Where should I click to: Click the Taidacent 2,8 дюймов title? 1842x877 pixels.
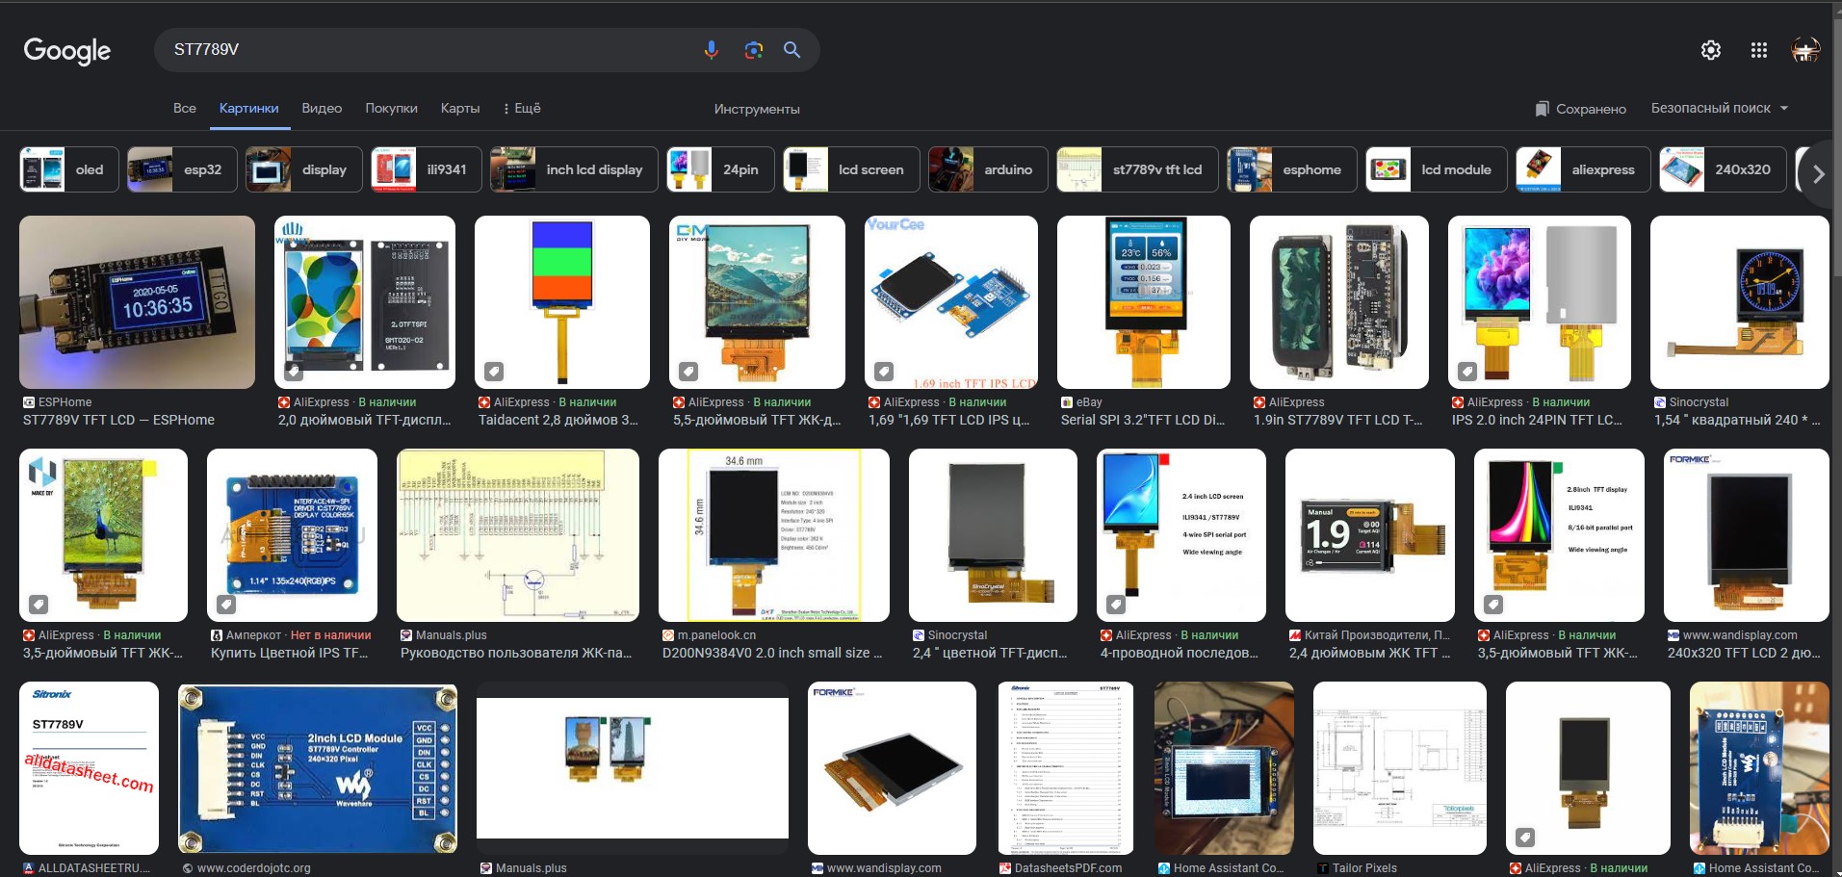(558, 420)
